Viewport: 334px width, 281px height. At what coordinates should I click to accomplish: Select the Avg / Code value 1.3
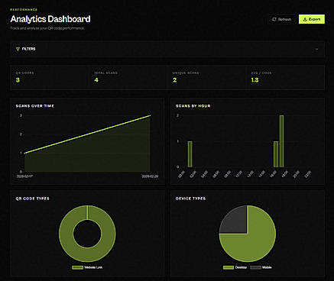click(x=255, y=80)
